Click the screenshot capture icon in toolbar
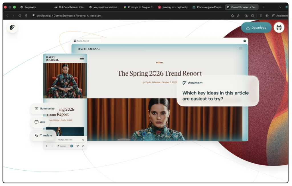The height and width of the screenshot is (186, 292). pyautogui.click(x=246, y=16)
